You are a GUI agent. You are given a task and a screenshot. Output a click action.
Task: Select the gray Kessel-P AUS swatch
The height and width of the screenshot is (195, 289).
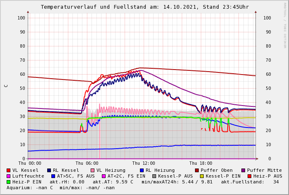(154, 176)
